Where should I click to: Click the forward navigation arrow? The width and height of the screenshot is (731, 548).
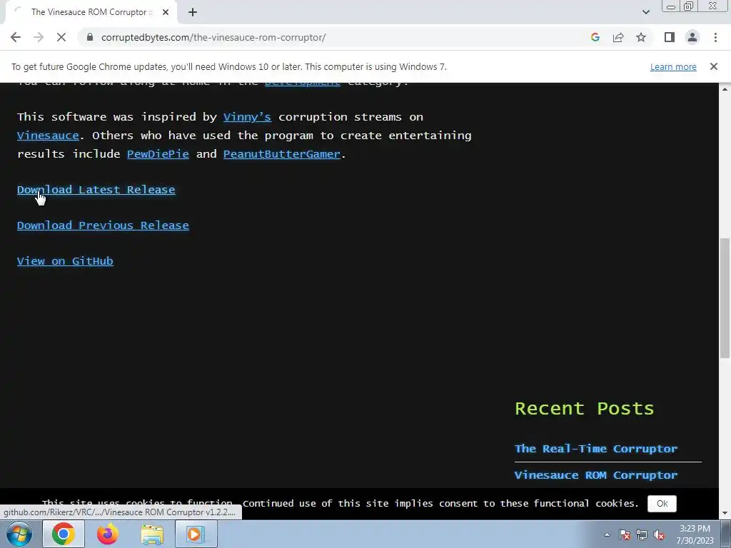[x=39, y=37]
